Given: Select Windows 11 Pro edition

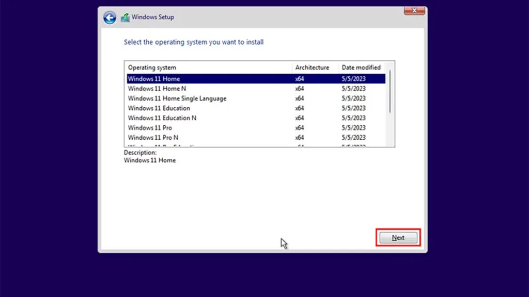Looking at the screenshot, I should point(256,128).
